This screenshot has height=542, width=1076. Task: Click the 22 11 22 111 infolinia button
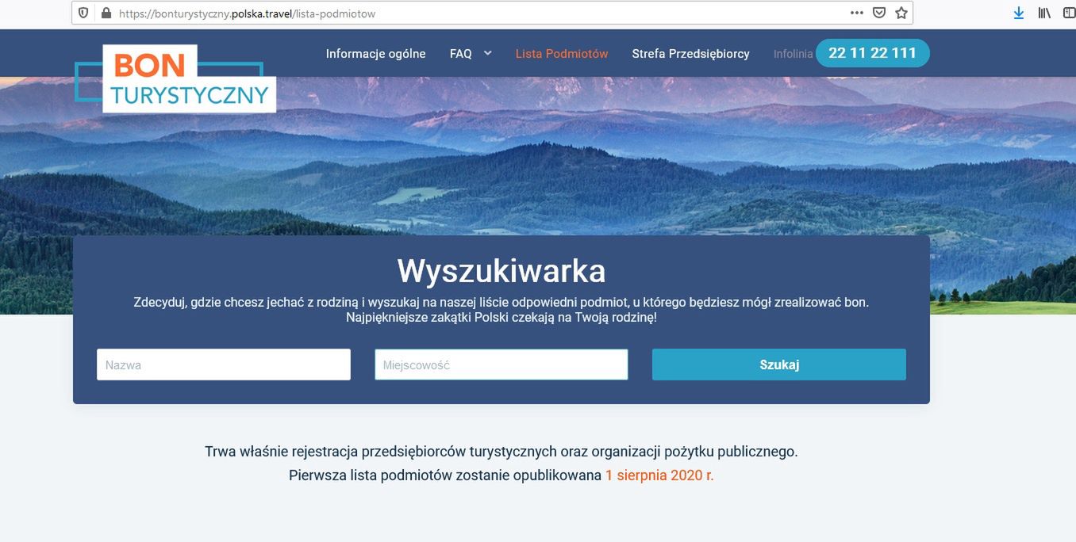click(x=873, y=53)
